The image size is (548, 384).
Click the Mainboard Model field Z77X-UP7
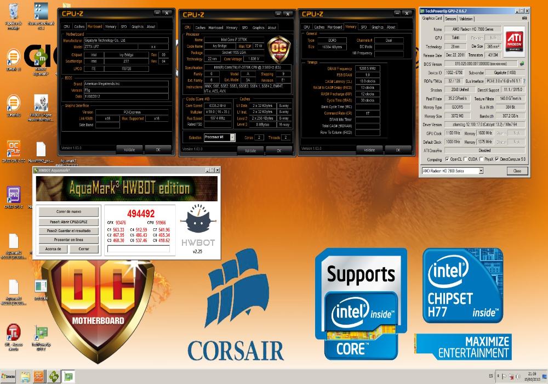pos(111,47)
